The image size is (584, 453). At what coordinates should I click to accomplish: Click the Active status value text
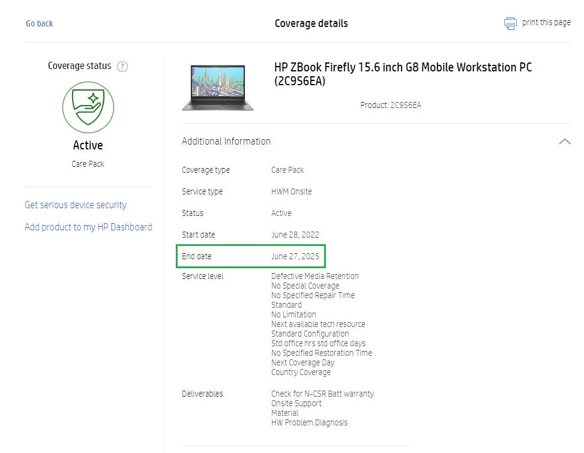[x=280, y=213]
